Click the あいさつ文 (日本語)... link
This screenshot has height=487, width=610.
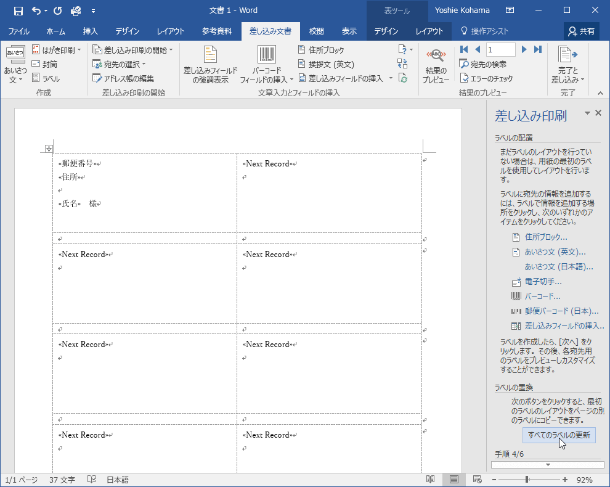tap(559, 267)
